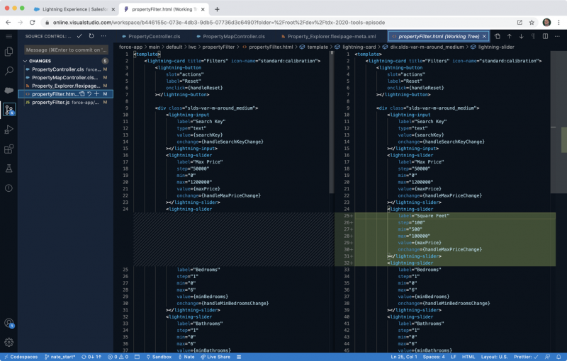The height and width of the screenshot is (361, 567).
Task: Open the Test beaker view
Action: (x=9, y=168)
